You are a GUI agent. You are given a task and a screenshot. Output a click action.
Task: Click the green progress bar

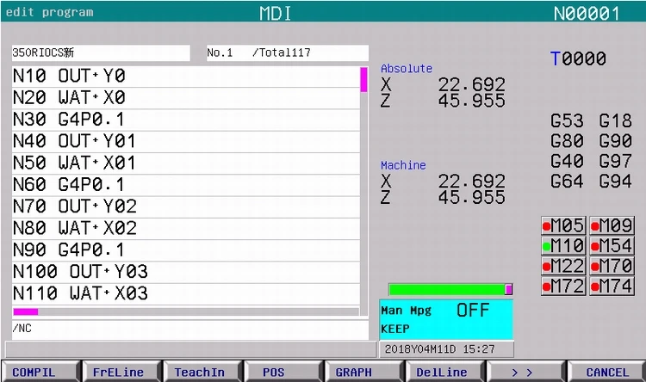(448, 289)
